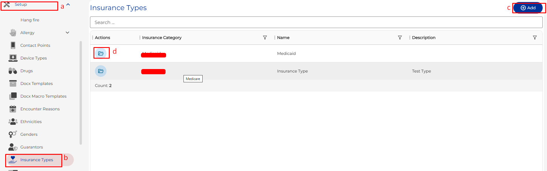Open the Docx Templates page

36,83
